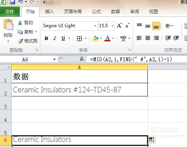Toggle Italic formatting
Image resolution: width=187 pixels, height=147 pixels.
[x=55, y=38]
